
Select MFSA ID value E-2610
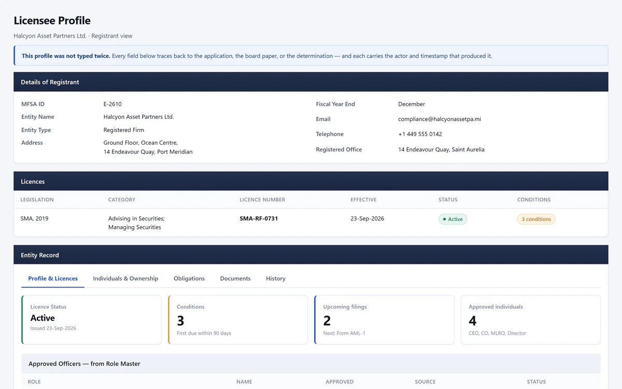112,104
